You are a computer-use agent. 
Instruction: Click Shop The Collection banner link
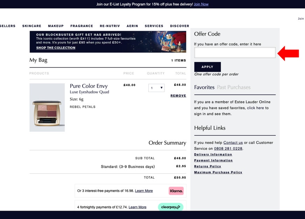[x=56, y=48]
